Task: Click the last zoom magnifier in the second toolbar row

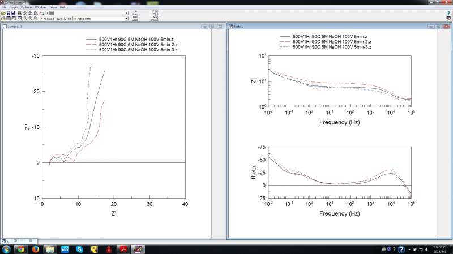Action: pyautogui.click(x=36, y=19)
